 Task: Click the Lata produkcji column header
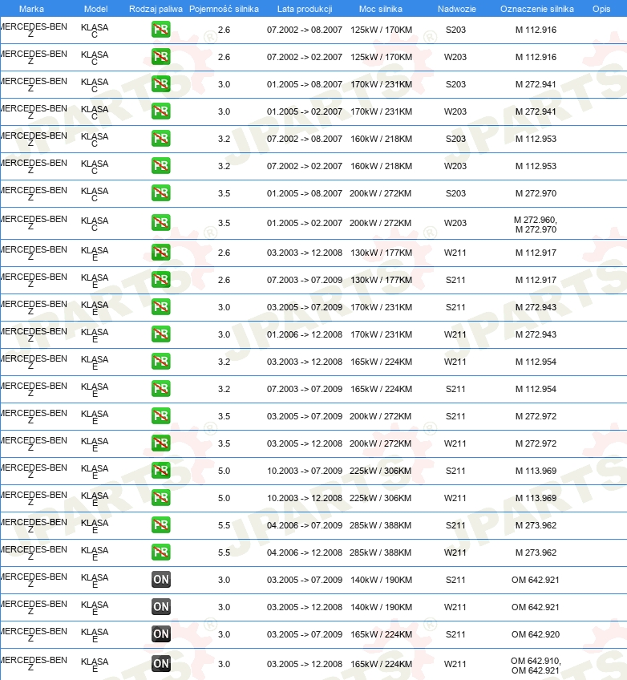305,9
